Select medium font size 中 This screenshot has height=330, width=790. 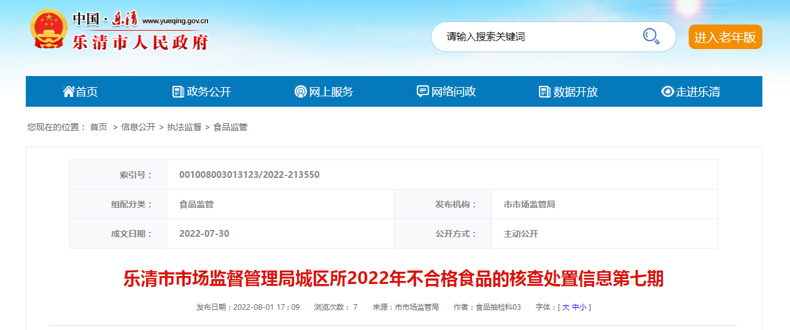(575, 307)
